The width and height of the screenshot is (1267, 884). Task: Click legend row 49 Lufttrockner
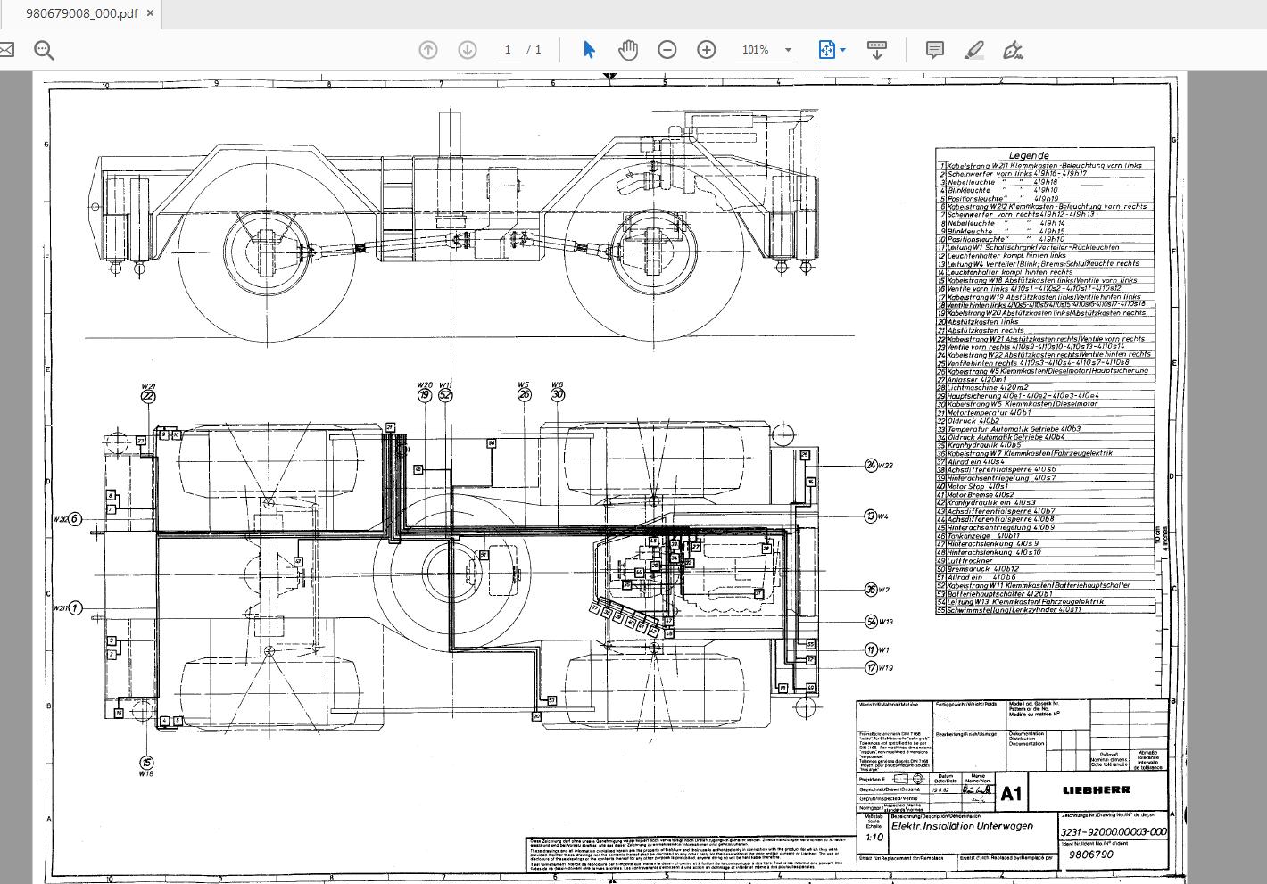1045,560
